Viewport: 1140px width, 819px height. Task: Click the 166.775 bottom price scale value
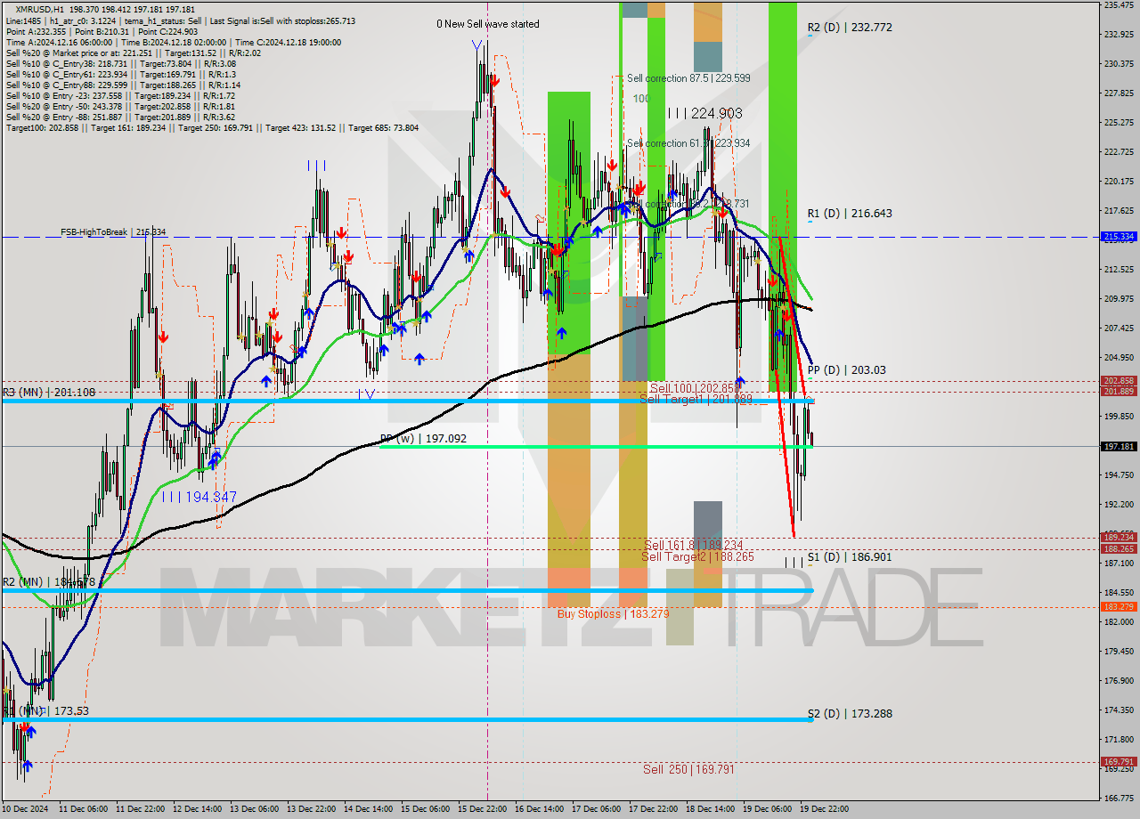(1119, 798)
